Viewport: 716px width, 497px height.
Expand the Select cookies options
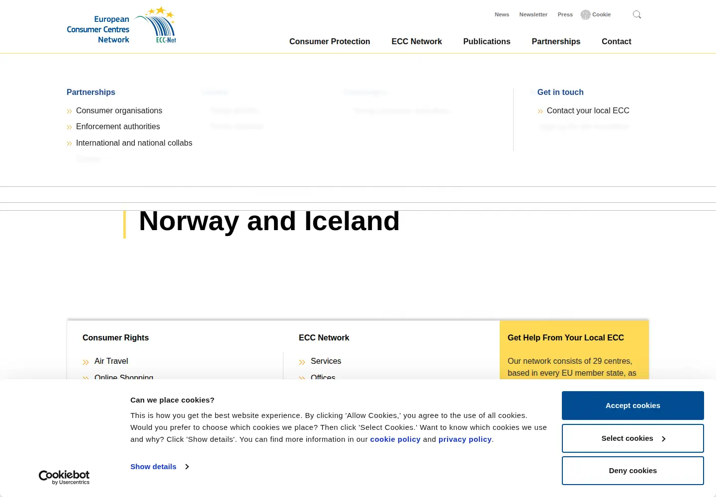pyautogui.click(x=633, y=438)
